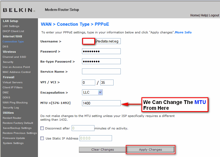Click the VCI field showing 35
220x157 pixels.
(107, 82)
